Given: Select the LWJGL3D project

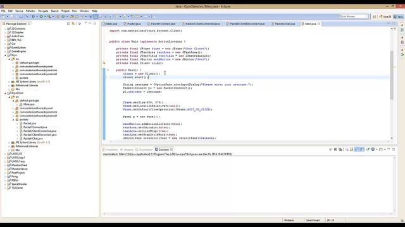Looking at the screenshot, I should click(x=16, y=154).
